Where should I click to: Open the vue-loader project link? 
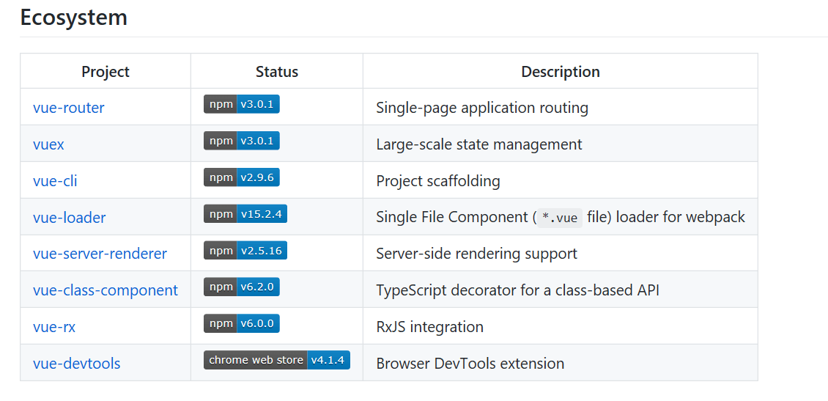click(x=70, y=218)
